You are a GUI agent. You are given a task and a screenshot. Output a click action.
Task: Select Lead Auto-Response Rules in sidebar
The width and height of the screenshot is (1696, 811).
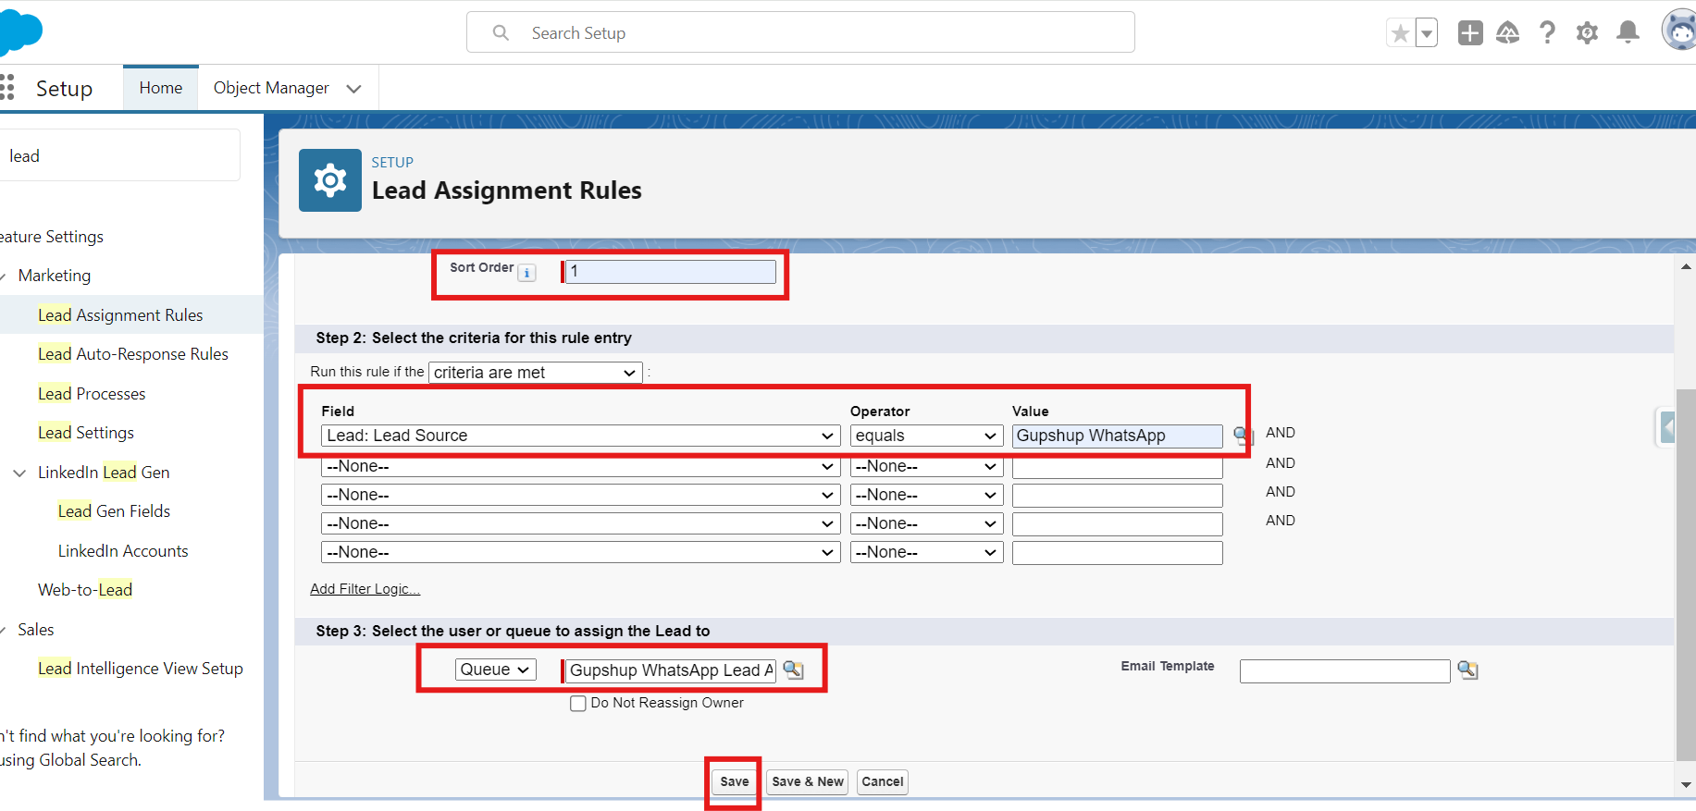[x=133, y=354]
